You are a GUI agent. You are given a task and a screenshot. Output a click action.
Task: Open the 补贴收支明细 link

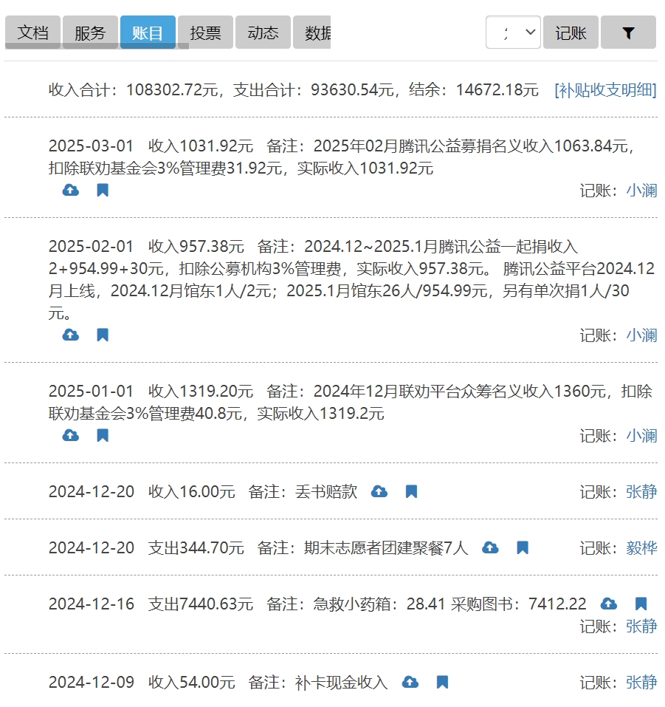(x=605, y=90)
